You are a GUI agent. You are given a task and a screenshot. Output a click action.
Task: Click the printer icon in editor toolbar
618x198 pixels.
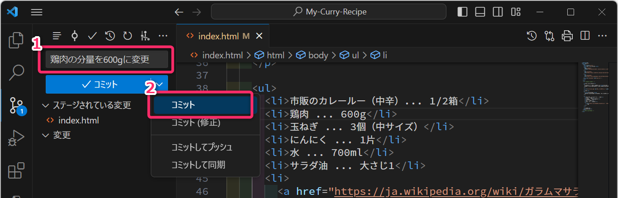[567, 36]
